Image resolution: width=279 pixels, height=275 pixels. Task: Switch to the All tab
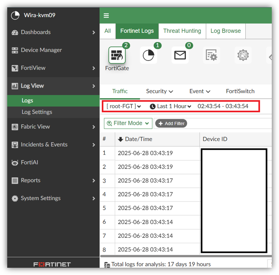[x=108, y=31]
